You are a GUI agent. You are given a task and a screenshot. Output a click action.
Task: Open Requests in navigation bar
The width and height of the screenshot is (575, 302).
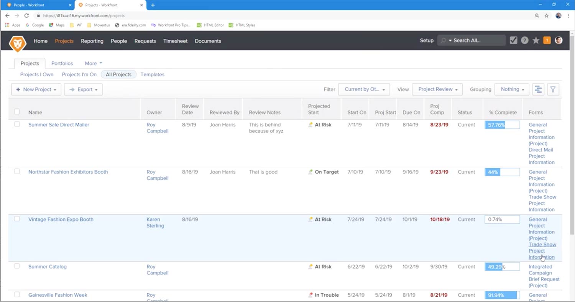pyautogui.click(x=145, y=41)
